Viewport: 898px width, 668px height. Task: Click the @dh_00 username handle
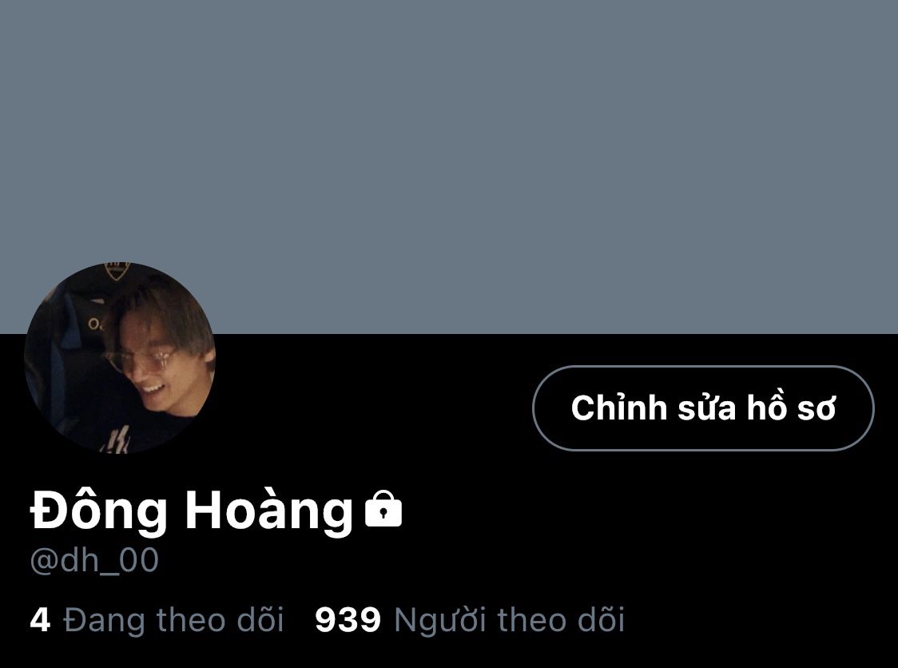coord(94,559)
